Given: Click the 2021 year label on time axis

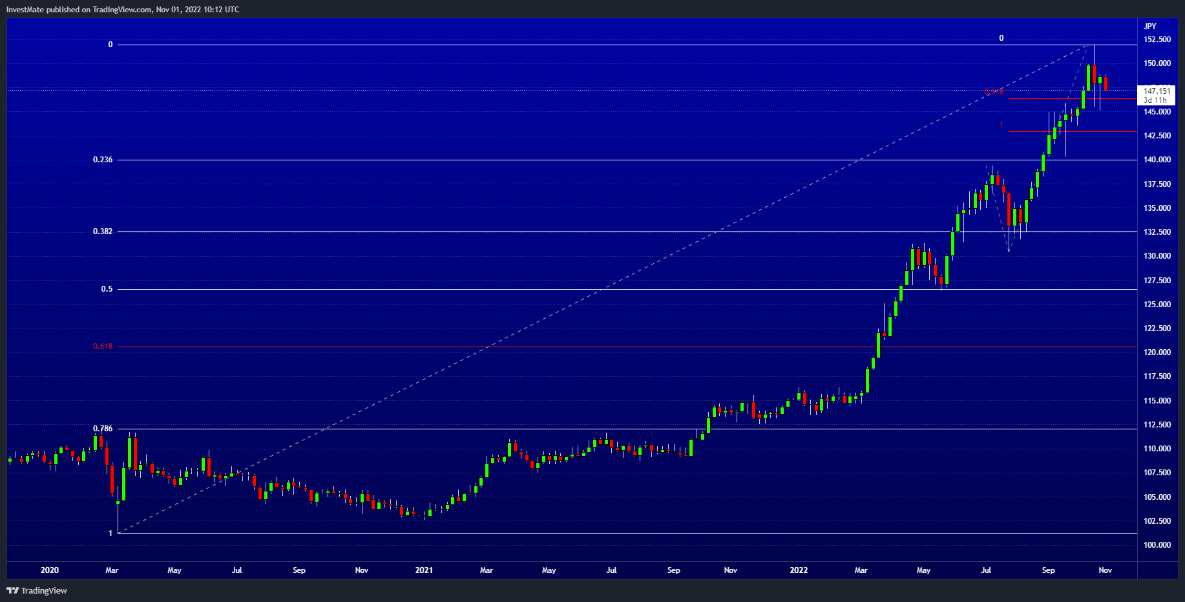Looking at the screenshot, I should click(x=424, y=570).
